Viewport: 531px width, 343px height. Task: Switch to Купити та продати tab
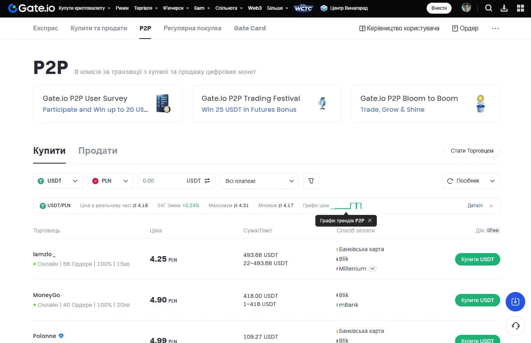coord(99,28)
